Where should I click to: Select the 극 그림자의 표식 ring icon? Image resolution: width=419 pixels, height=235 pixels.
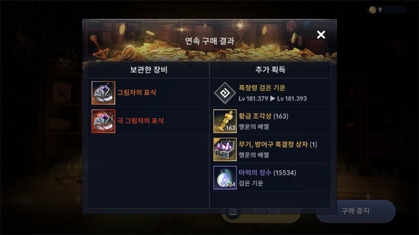[103, 121]
